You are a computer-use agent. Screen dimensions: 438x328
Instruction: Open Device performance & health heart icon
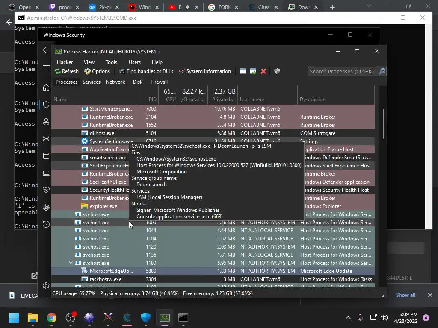(x=46, y=190)
